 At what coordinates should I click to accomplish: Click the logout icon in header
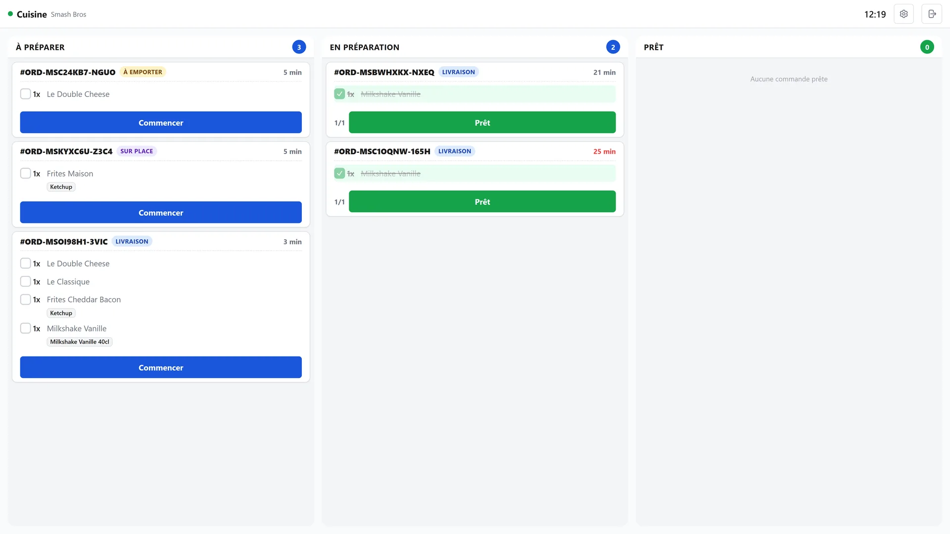(x=932, y=14)
